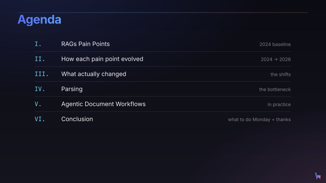Click the 2024 baseline label
Screen dimensions: 326x183
tap(275, 44)
